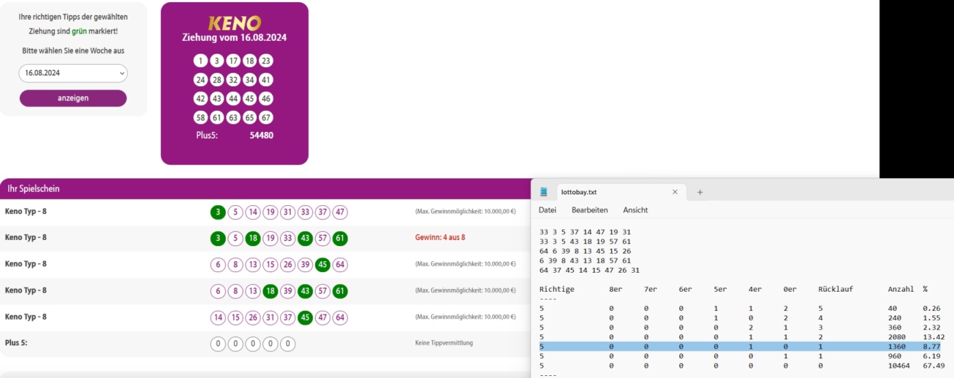This screenshot has width=954, height=378.
Task: Click the line '6 39 8 43 13 18 57 61'
Action: (x=585, y=260)
